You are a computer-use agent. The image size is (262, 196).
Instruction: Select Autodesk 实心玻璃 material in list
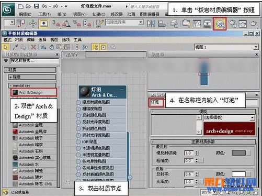pos(34,158)
